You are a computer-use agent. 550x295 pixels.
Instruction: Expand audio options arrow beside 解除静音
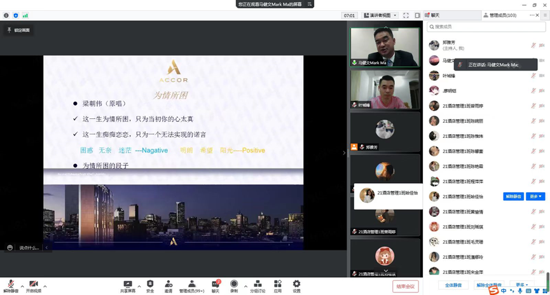[x=22, y=287]
